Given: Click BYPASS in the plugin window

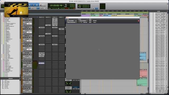Looking at the screenshot, I should click(x=95, y=21).
